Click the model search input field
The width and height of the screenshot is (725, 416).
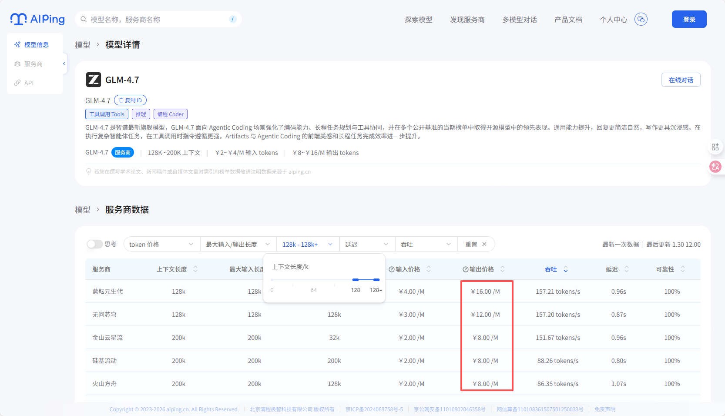click(x=152, y=19)
